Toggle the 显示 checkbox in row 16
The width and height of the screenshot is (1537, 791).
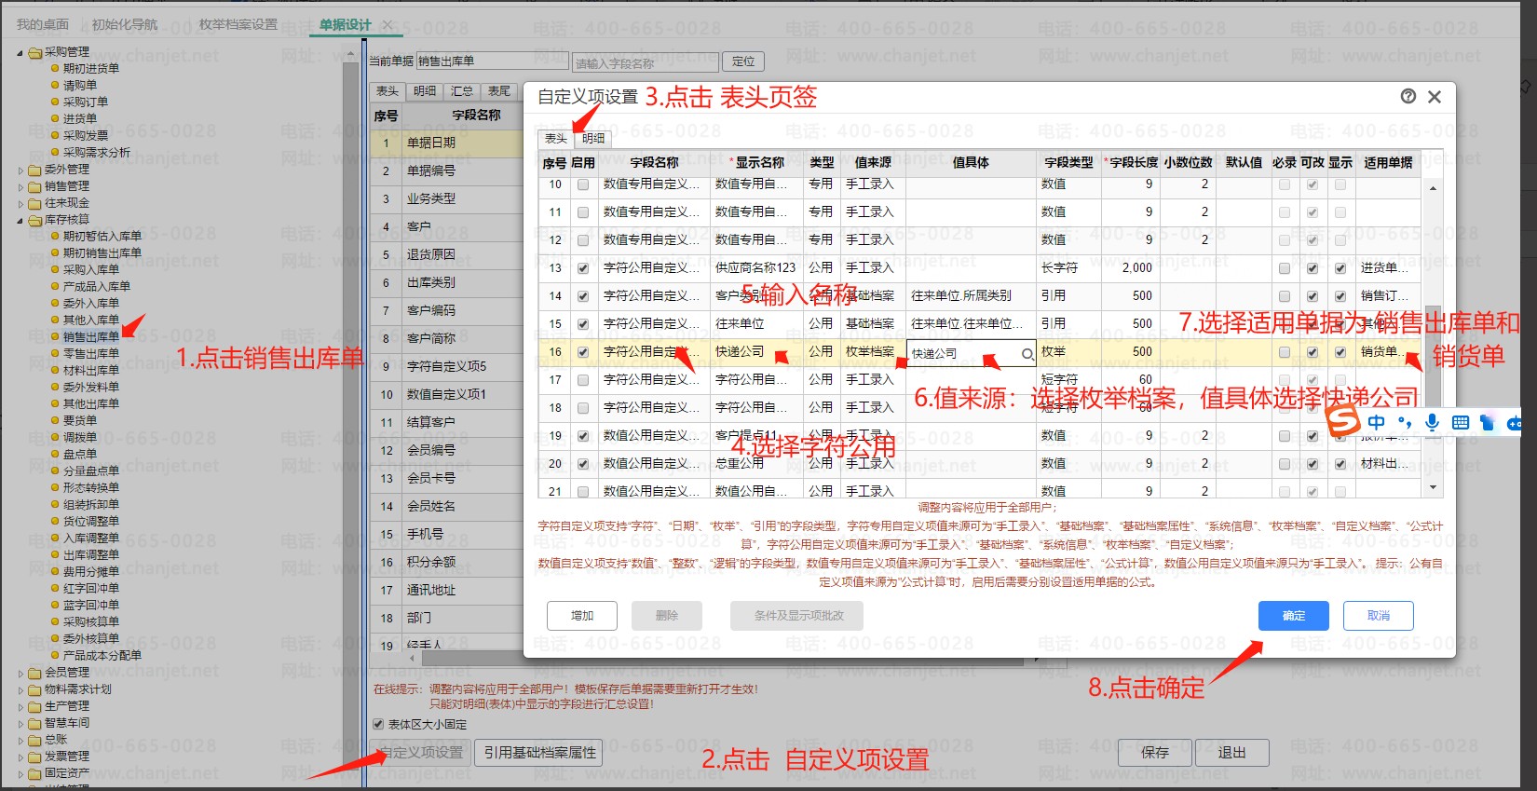[1340, 352]
